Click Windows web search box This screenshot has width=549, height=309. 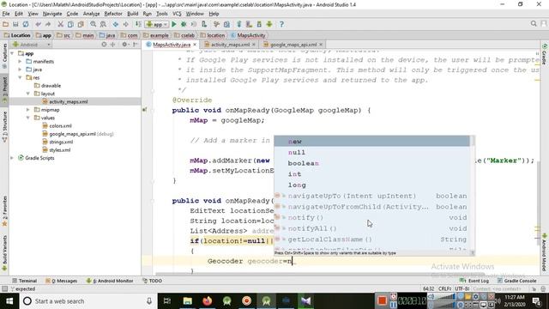coord(87,301)
